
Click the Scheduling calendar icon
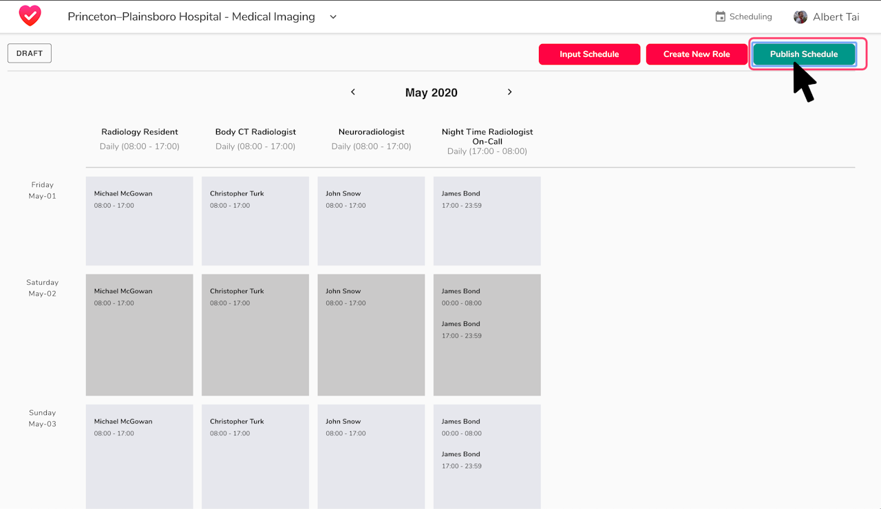pyautogui.click(x=721, y=17)
